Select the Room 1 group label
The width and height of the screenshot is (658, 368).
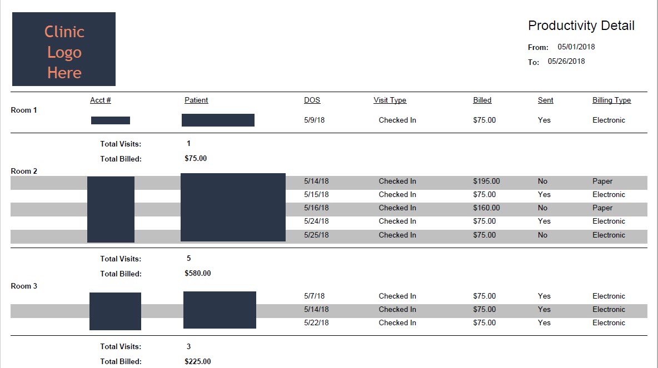pos(24,110)
